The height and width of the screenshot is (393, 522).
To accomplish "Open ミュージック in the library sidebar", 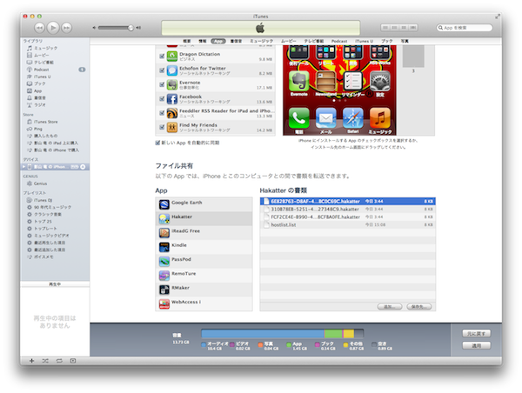I will [x=45, y=48].
